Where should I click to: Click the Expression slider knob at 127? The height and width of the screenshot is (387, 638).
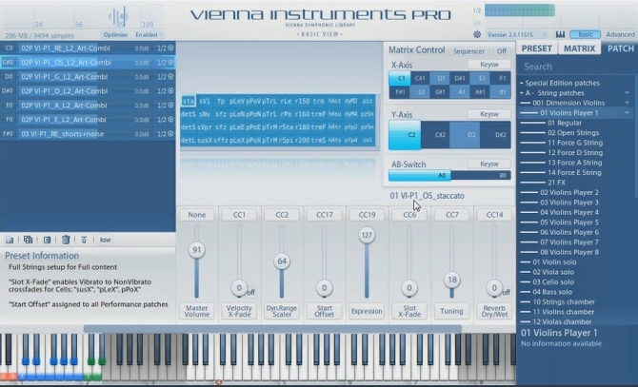pyautogui.click(x=367, y=235)
